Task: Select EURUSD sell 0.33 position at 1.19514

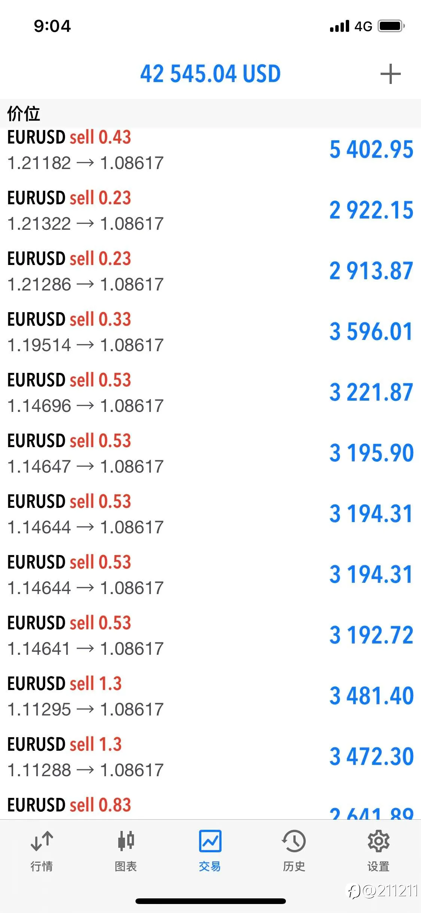Action: pos(210,332)
